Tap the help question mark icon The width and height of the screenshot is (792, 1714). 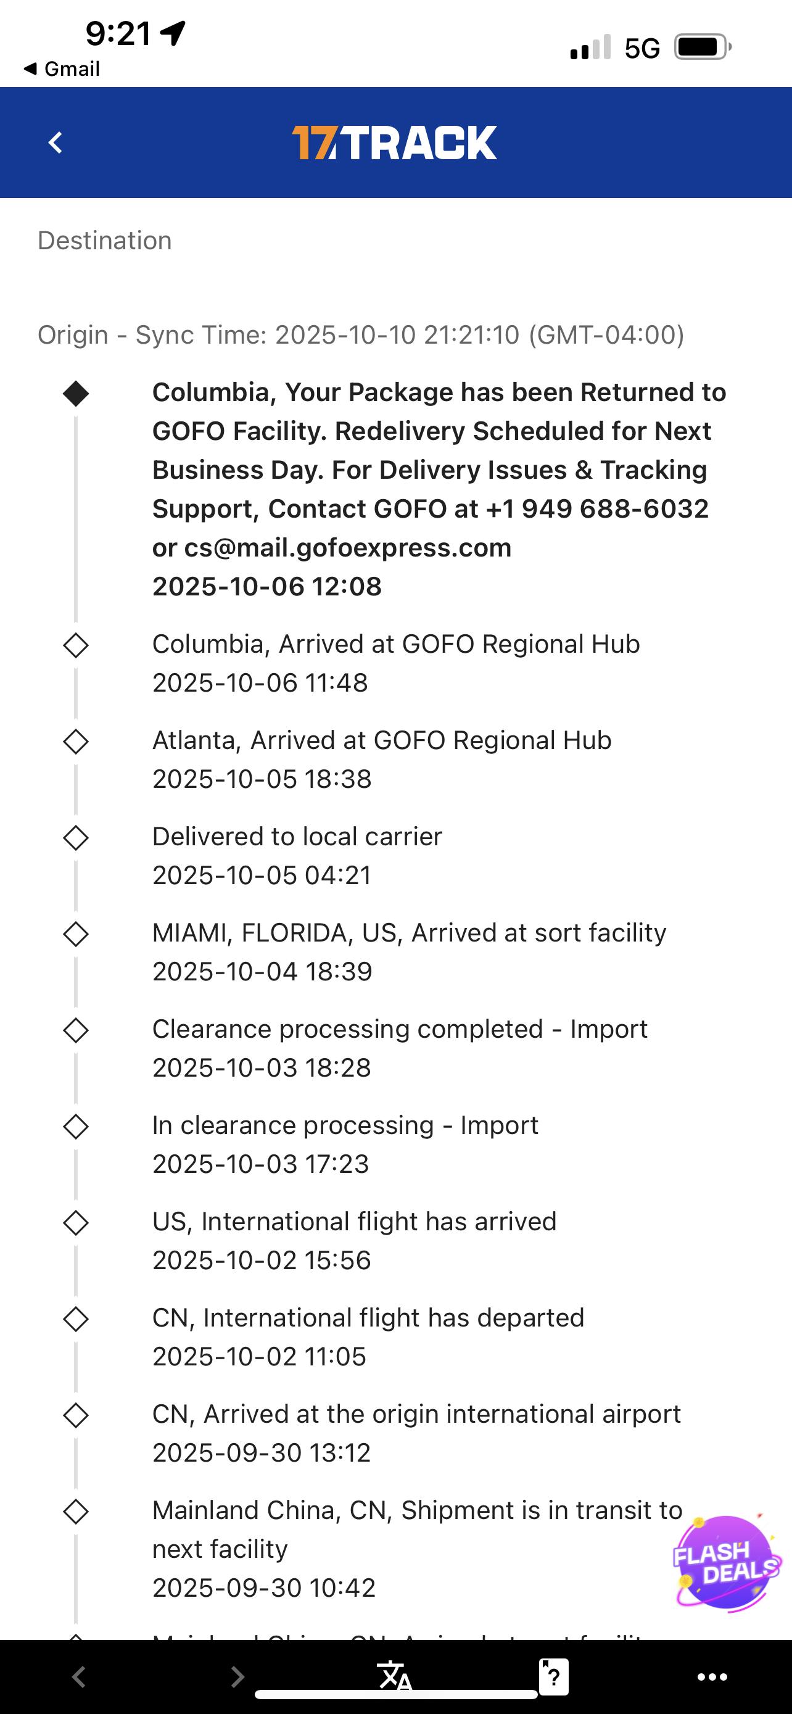(x=553, y=1676)
